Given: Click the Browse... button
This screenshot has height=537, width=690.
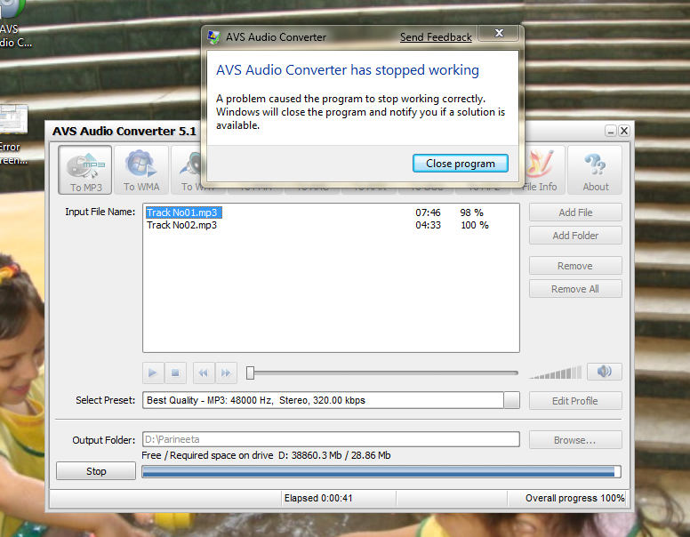Looking at the screenshot, I should (575, 440).
